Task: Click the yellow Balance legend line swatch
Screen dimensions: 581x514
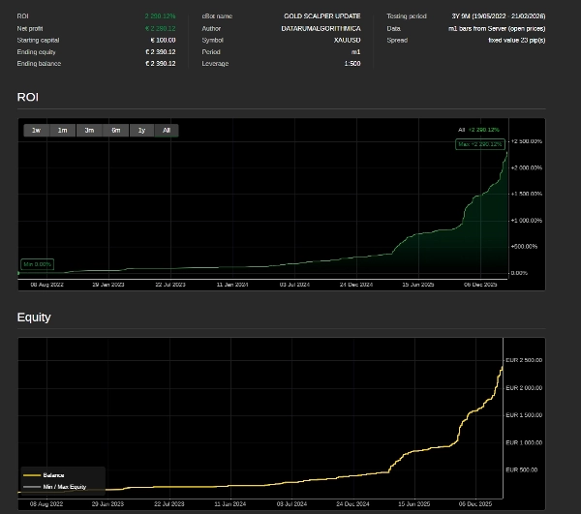Action: (31, 475)
